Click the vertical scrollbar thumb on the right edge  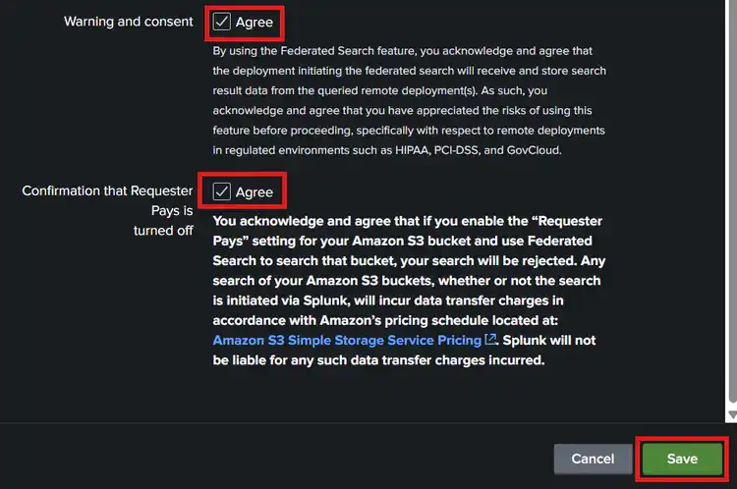point(730,196)
